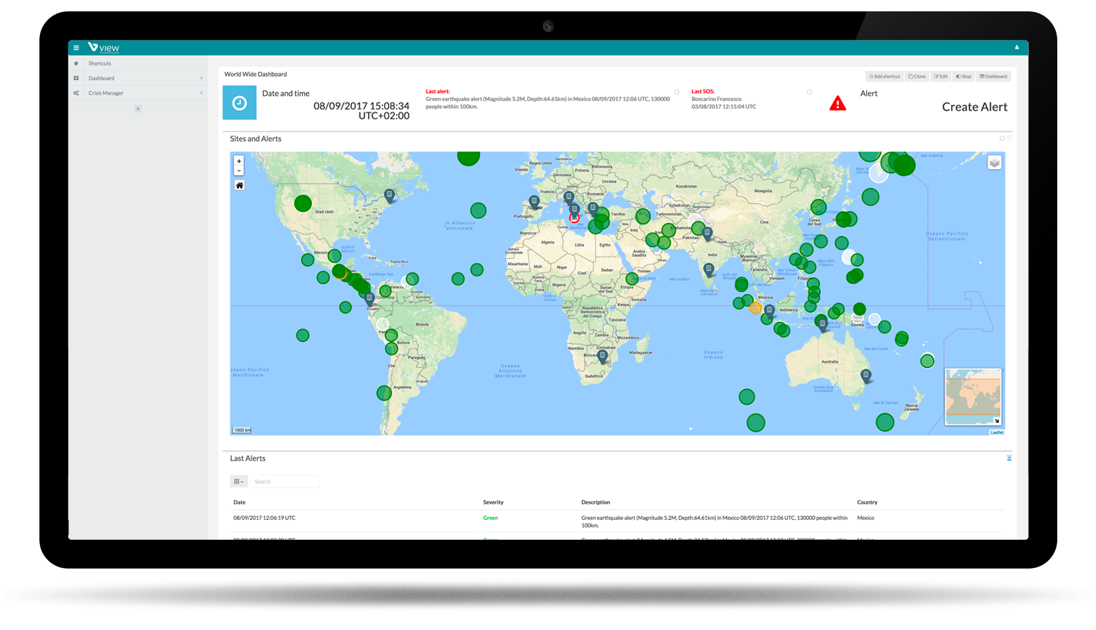Zoom in on the map
This screenshot has height=630, width=1096.
pyautogui.click(x=239, y=161)
